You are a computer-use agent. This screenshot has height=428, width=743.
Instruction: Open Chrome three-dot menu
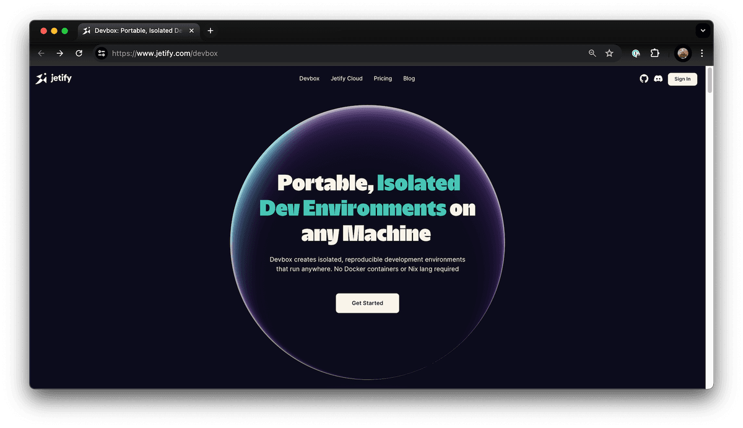(702, 53)
